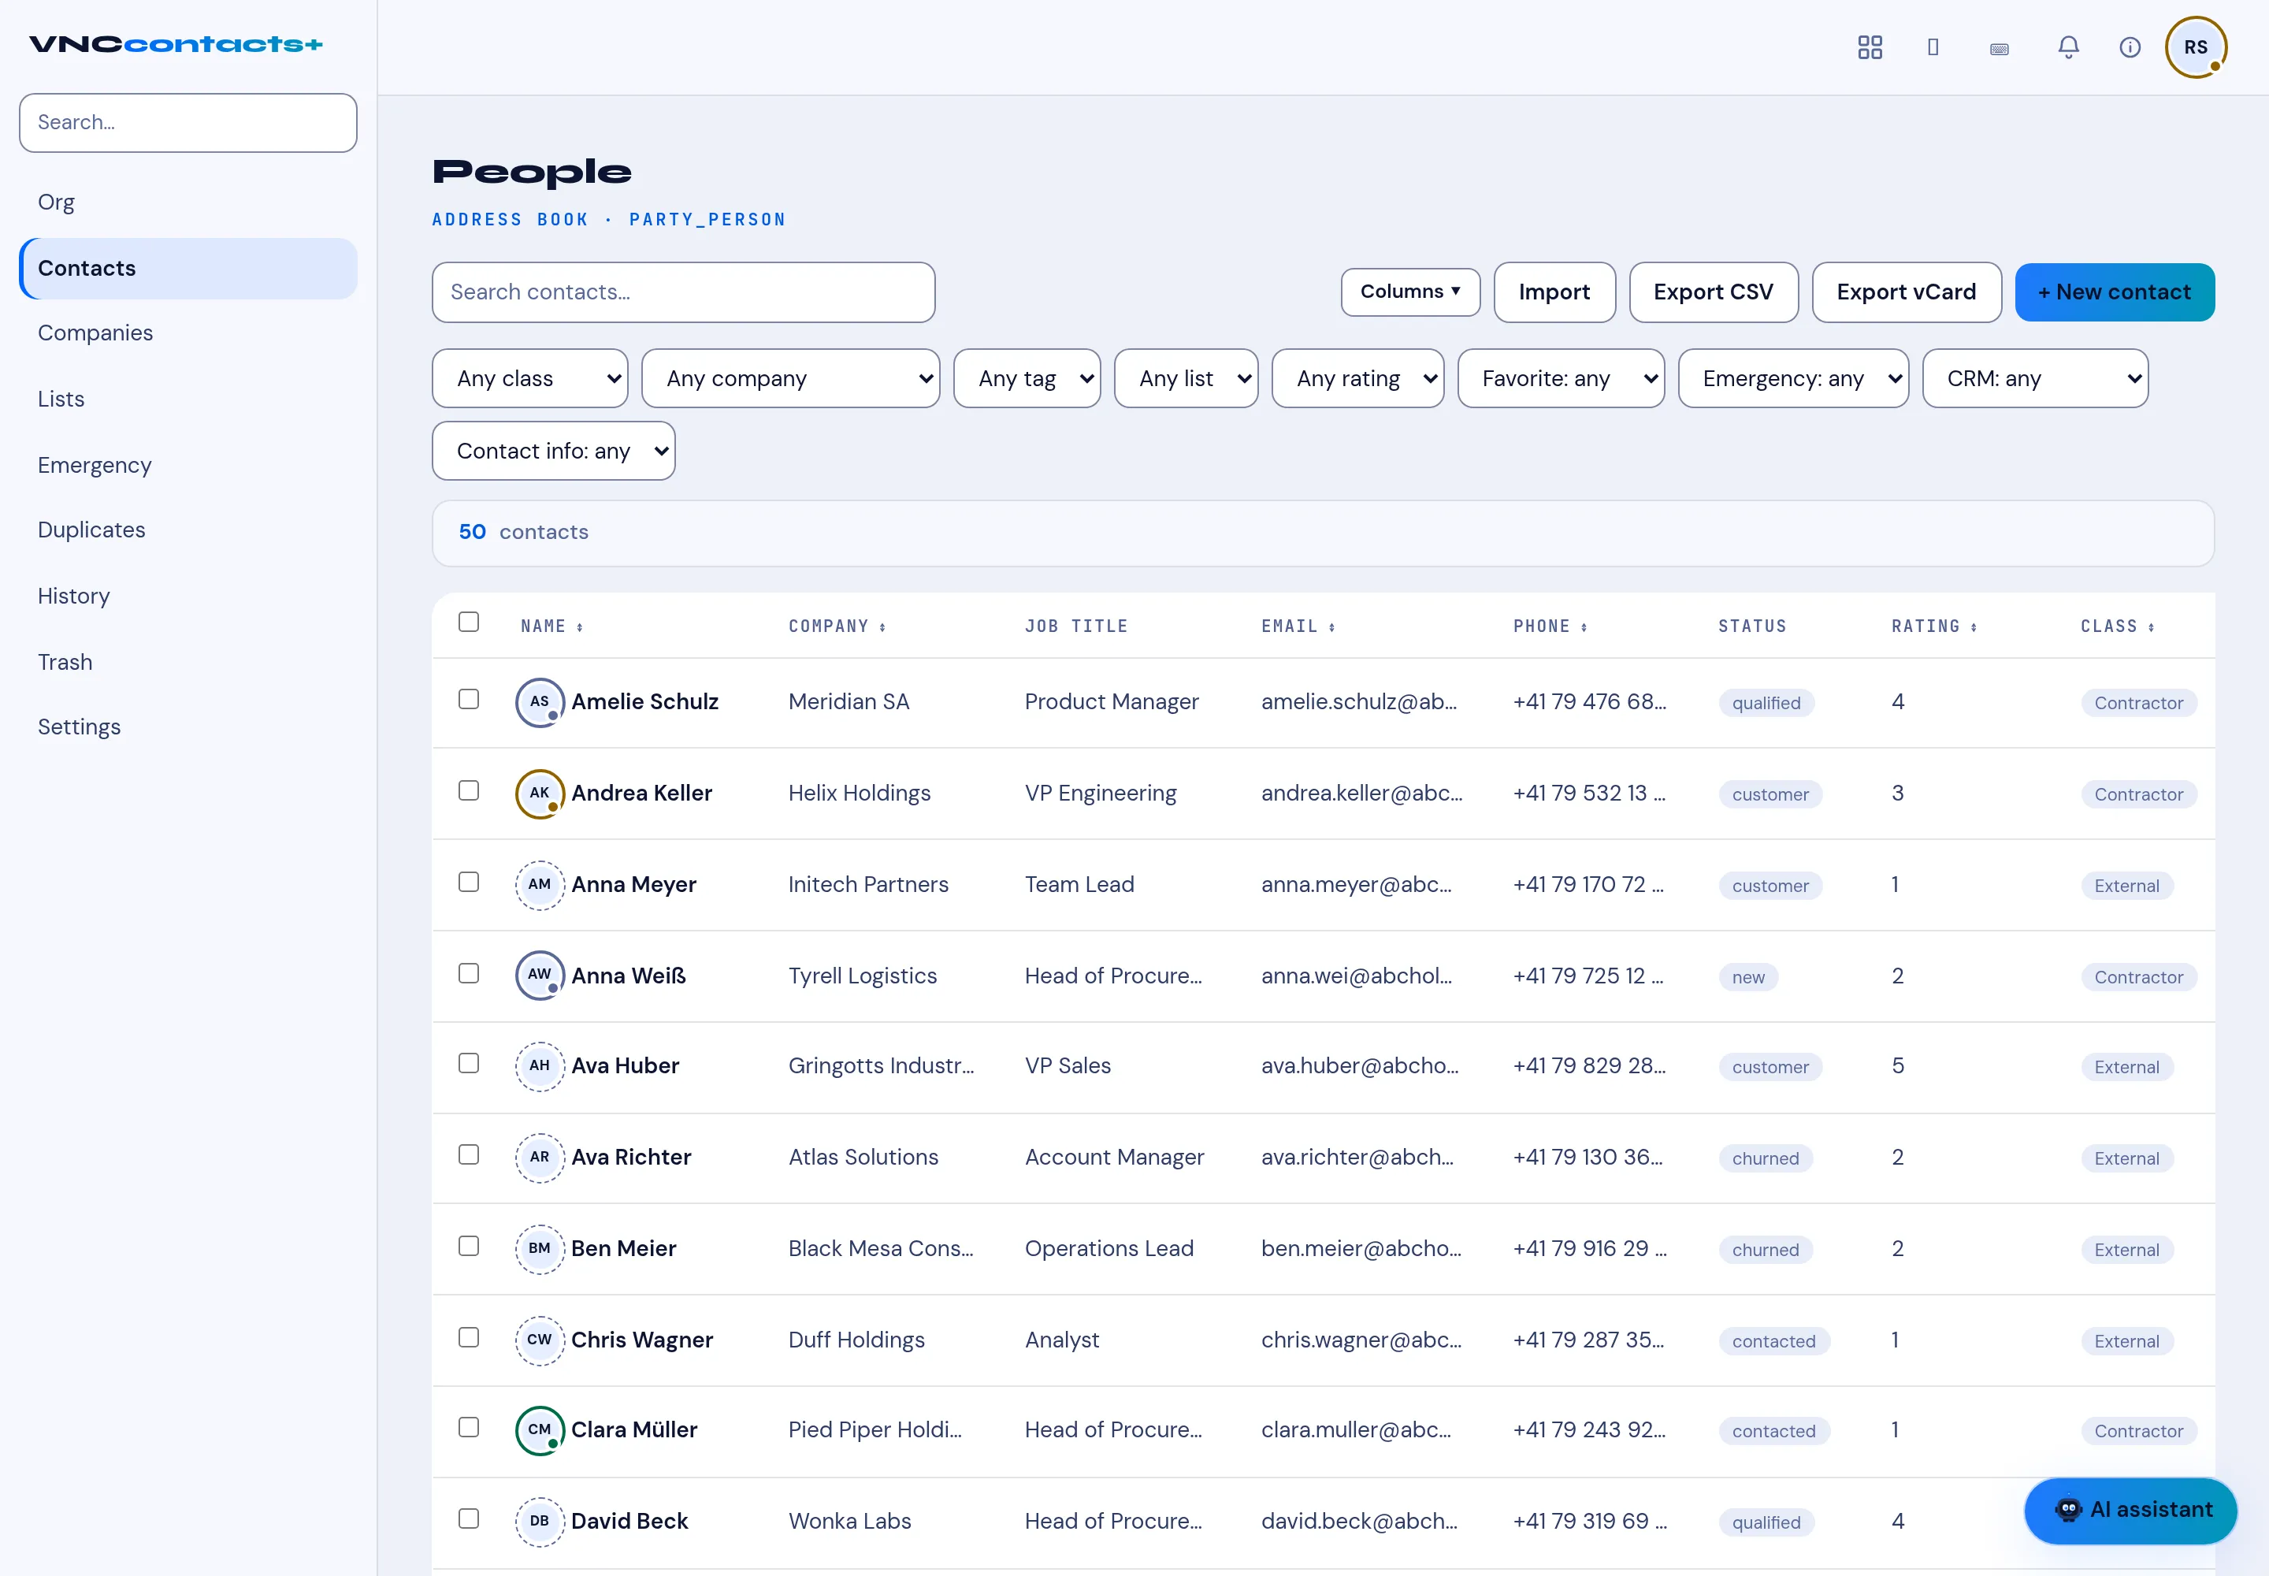Create a new contact

[2114, 292]
